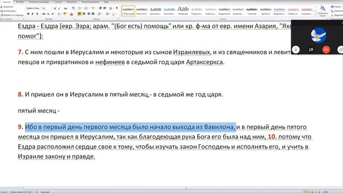
Task: Open the View (Вид) ribbon tab
Action: pyautogui.click(x=106, y=2)
